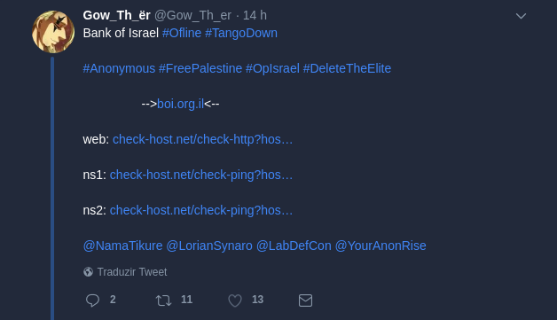Open the ns2 check-ping link
This screenshot has width=557, height=320.
[x=201, y=210]
